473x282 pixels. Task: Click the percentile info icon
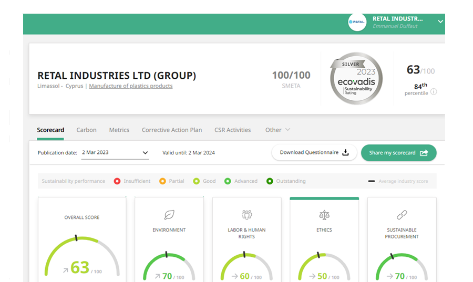tap(434, 91)
